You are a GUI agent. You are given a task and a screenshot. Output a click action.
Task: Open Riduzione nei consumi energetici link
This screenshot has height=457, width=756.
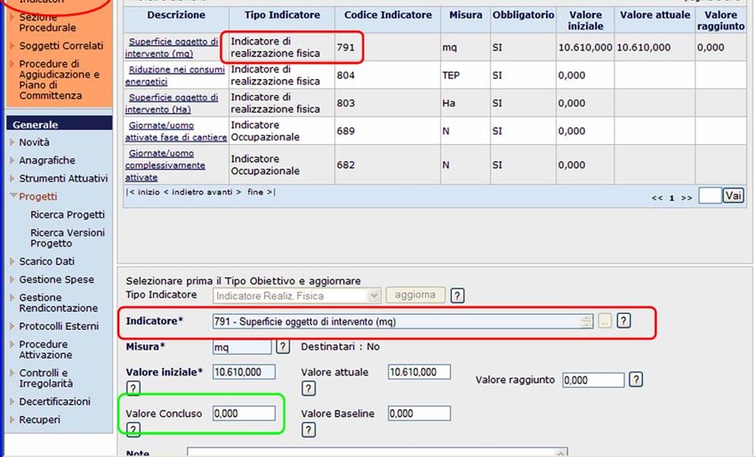pos(175,76)
